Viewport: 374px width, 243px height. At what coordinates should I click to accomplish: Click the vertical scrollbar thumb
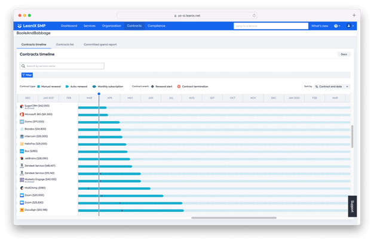point(352,136)
